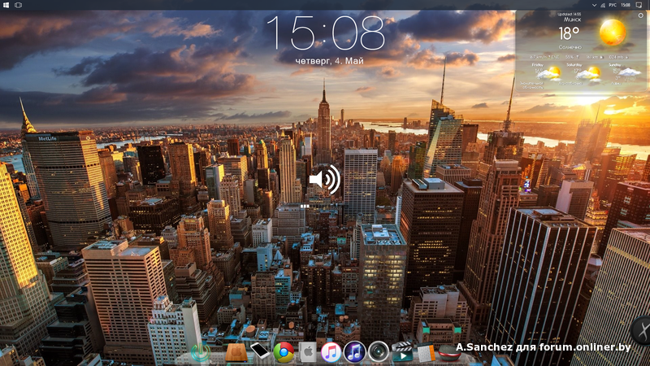
Task: Open the red bowl dock icon
Action: tap(449, 353)
